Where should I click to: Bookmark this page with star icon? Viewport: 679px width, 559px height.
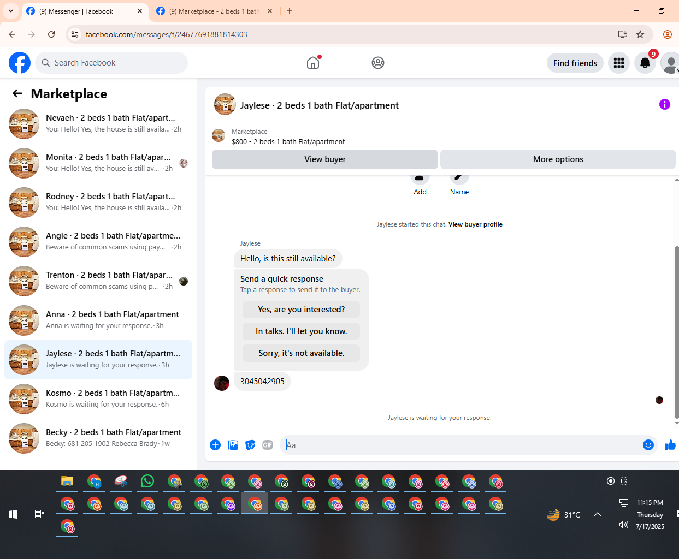point(640,34)
